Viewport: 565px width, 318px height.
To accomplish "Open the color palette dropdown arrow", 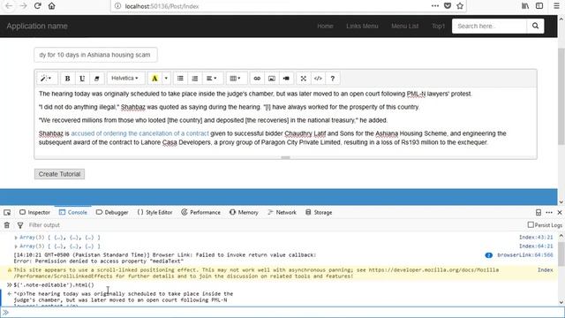I will [166, 79].
